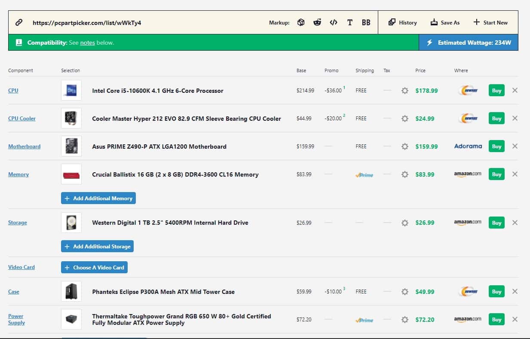Click Phanteks P300A case thumbnail

[x=71, y=291]
